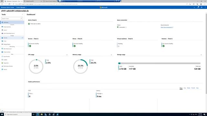207x116 pixels.
Task: Switch to the second browser tab
Action: coord(33,1)
